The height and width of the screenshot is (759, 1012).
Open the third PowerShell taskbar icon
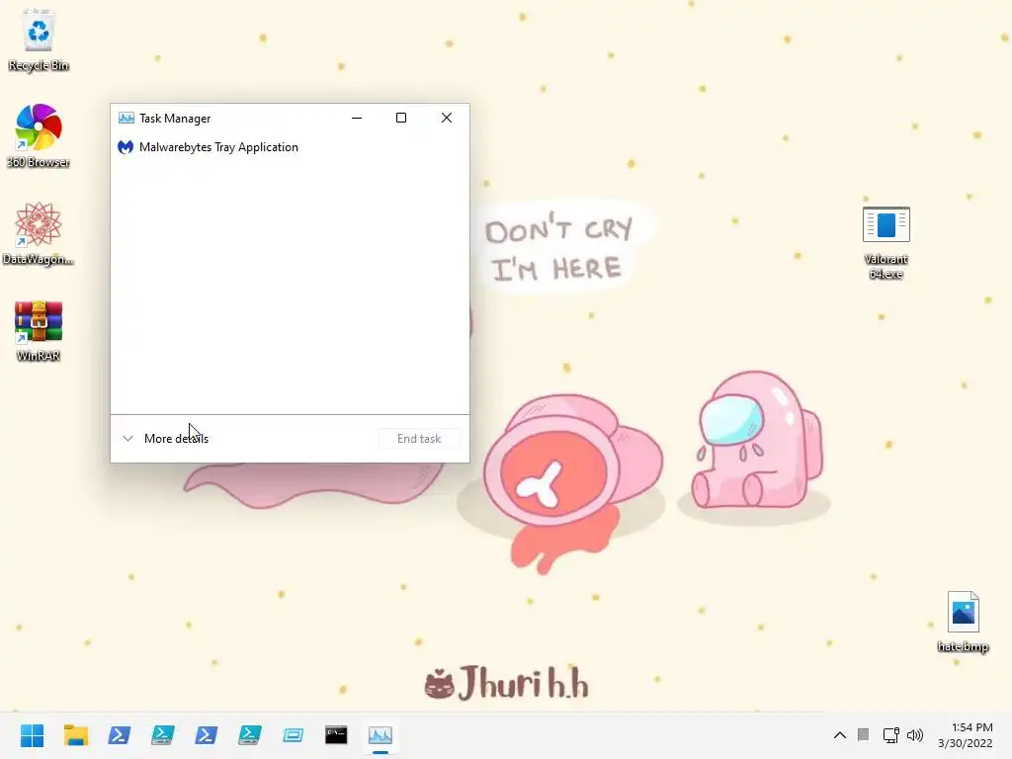206,735
